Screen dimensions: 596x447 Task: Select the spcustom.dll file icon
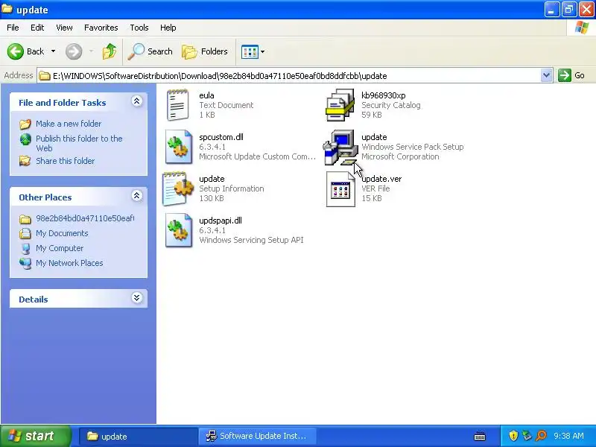(x=179, y=147)
